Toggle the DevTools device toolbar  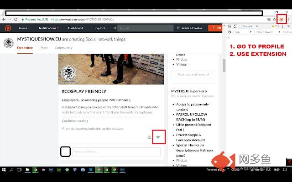click(235, 26)
